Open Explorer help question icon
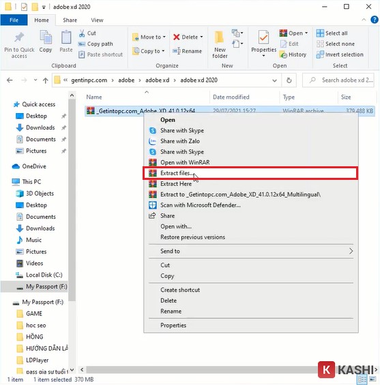This screenshot has width=380, height=385. click(375, 20)
